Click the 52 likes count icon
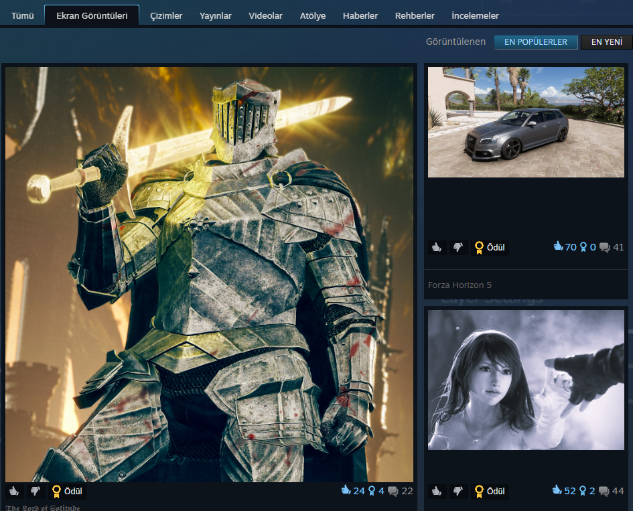 pyautogui.click(x=557, y=490)
